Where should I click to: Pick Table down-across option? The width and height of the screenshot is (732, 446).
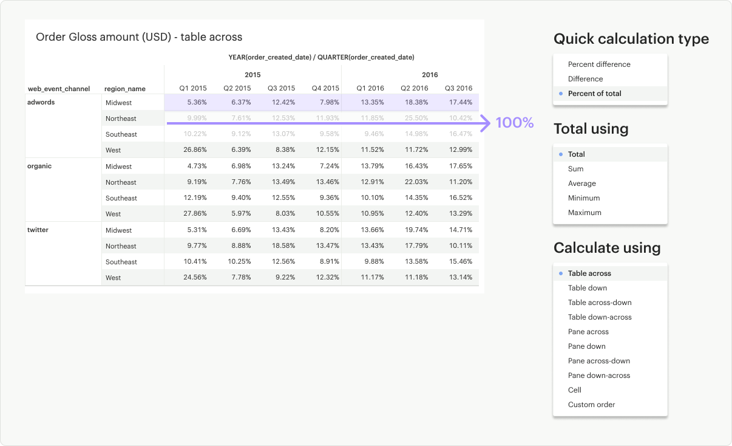tap(599, 317)
